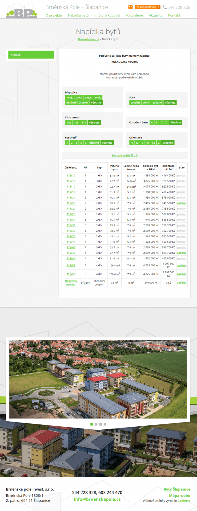Select house number 116 filter

pos(76,123)
